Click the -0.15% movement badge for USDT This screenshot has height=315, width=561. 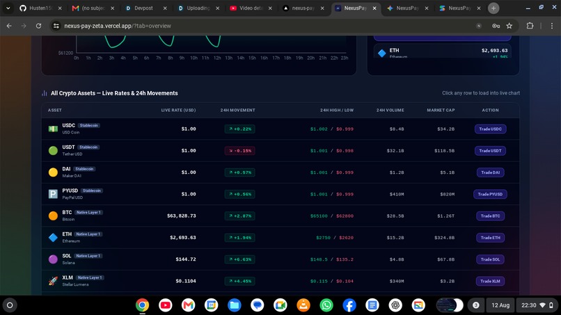(x=239, y=151)
